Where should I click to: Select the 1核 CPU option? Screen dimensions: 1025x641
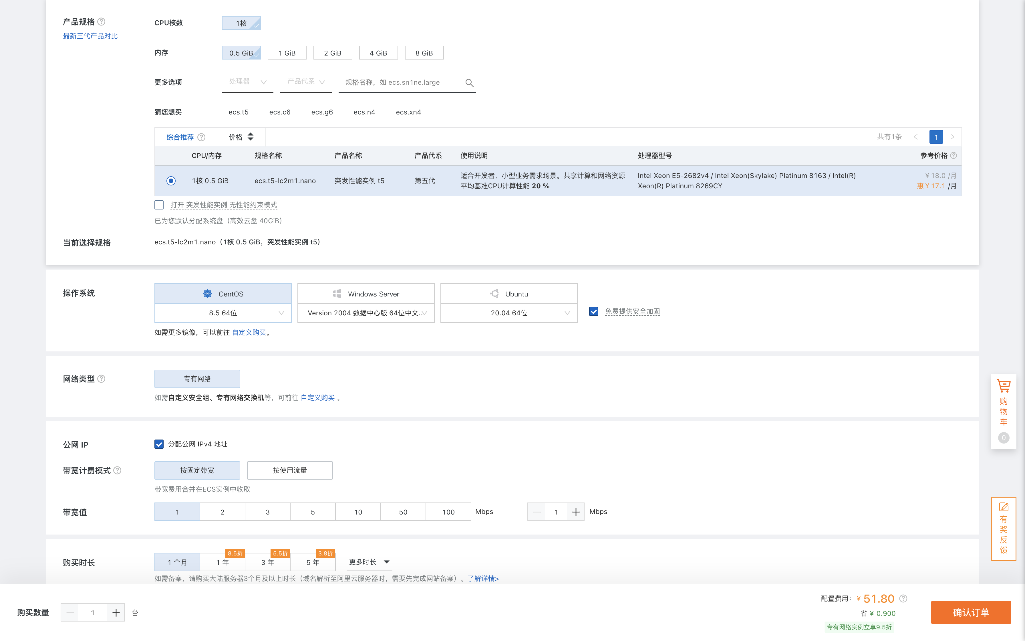click(x=241, y=23)
